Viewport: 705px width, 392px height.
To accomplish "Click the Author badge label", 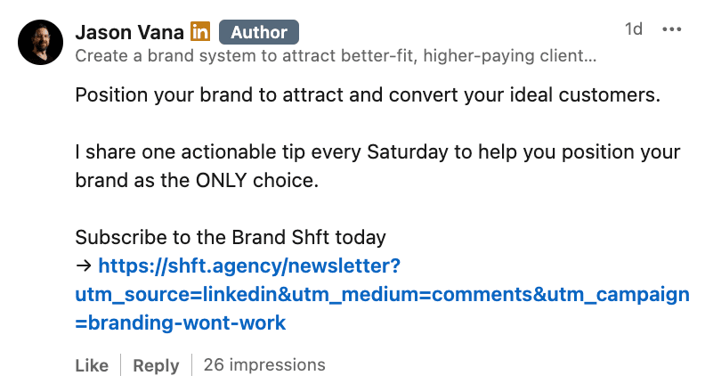I will 258,33.
